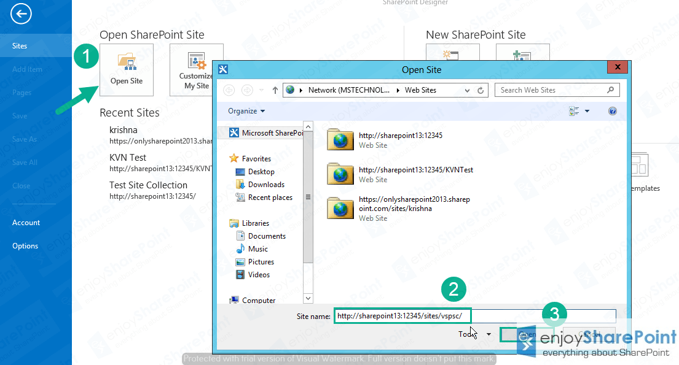This screenshot has width=679, height=365.
Task: Select the Pictures library
Action: click(254, 262)
